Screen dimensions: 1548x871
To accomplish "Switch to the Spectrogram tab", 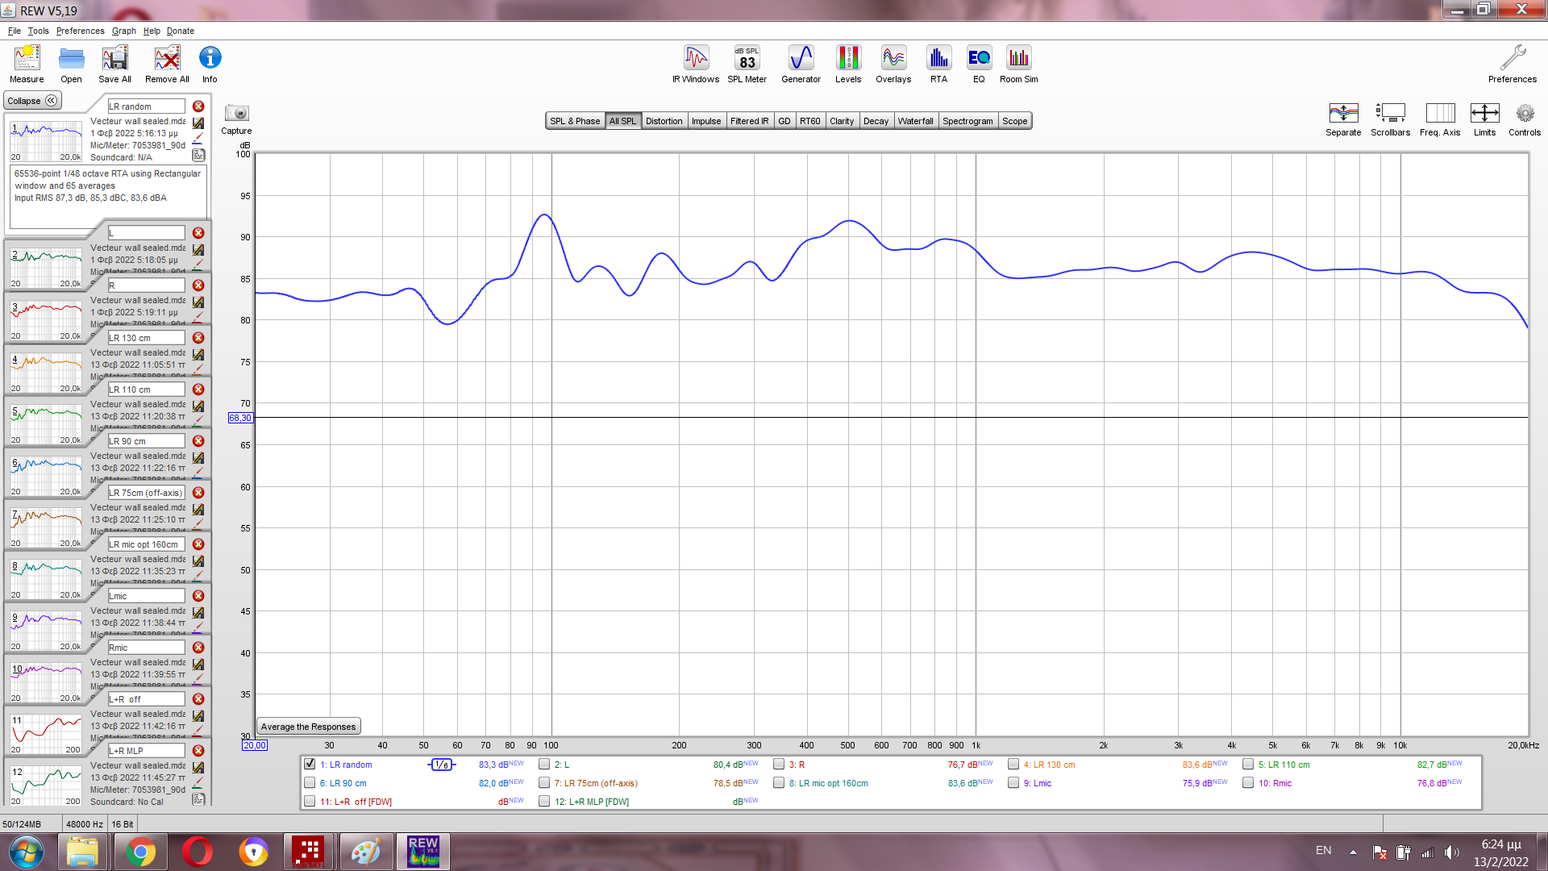I will (x=967, y=121).
